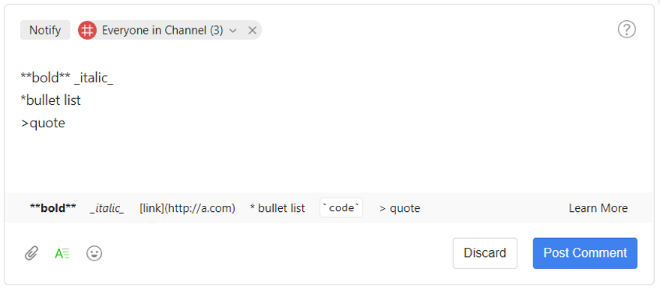Discard the comment draft
Viewport: 660px width, 289px height.
pyautogui.click(x=485, y=253)
